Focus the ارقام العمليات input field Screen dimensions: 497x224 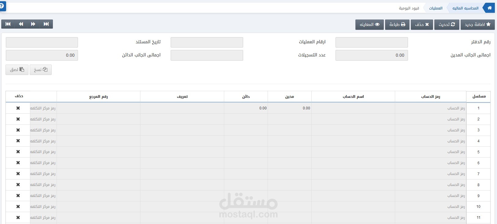point(207,42)
